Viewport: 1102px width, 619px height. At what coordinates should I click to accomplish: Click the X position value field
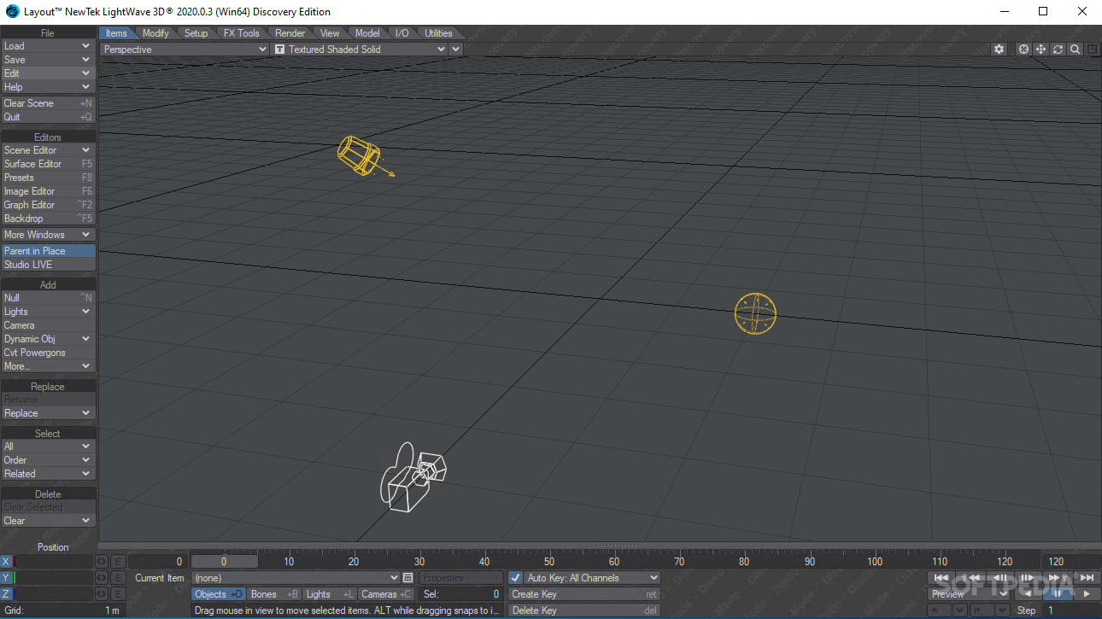pos(53,562)
